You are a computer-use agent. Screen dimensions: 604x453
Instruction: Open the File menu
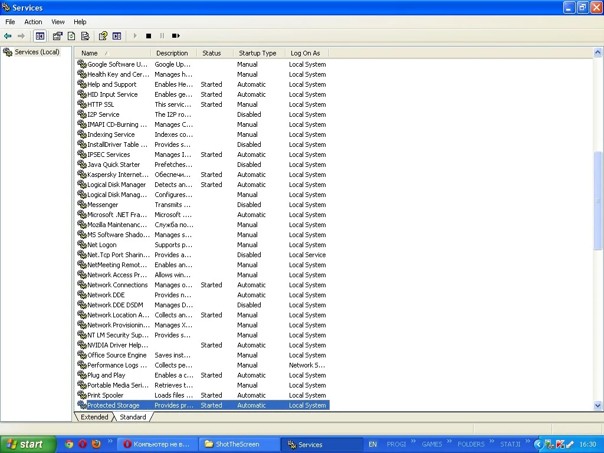pos(11,22)
